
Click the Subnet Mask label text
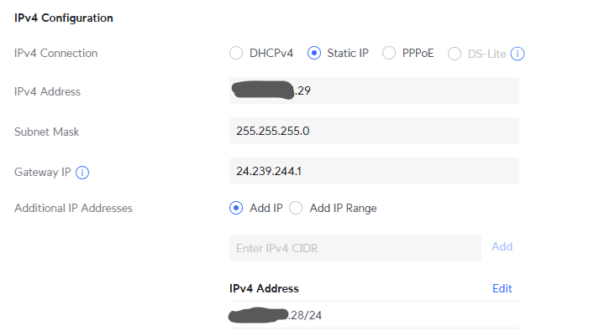pyautogui.click(x=48, y=132)
